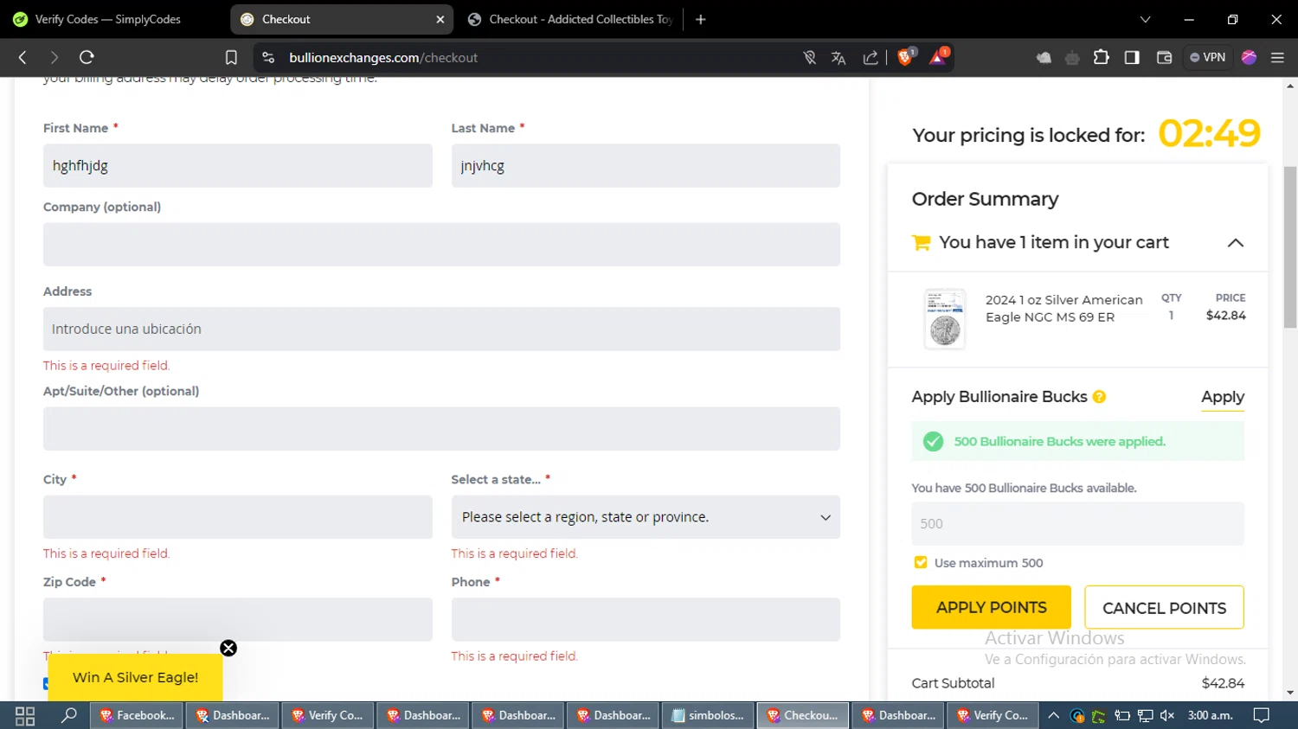The width and height of the screenshot is (1298, 729).
Task: Show hidden system tray icons
Action: pos(1053,715)
